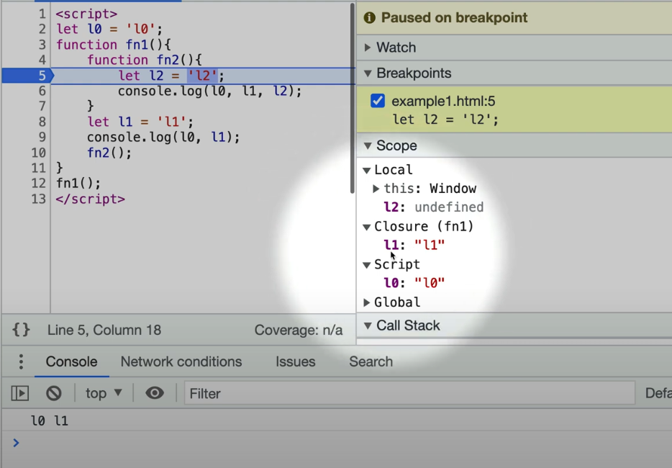
Task: Click console.log(l0, l1, l2) on line 6
Action: tap(209, 91)
